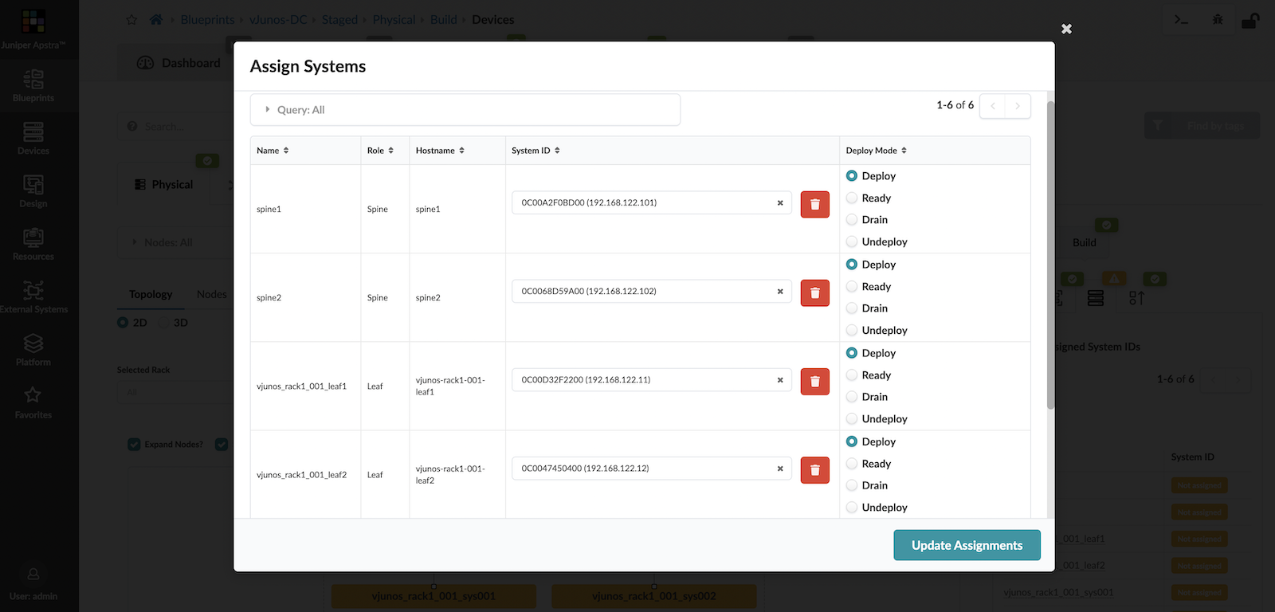Select Deploy for vjunos_rack1_001_leaf2
The image size is (1275, 612).
coord(852,441)
